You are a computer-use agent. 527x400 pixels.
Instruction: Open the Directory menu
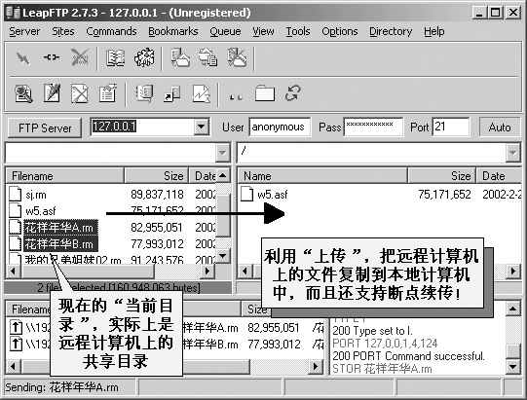tap(391, 31)
